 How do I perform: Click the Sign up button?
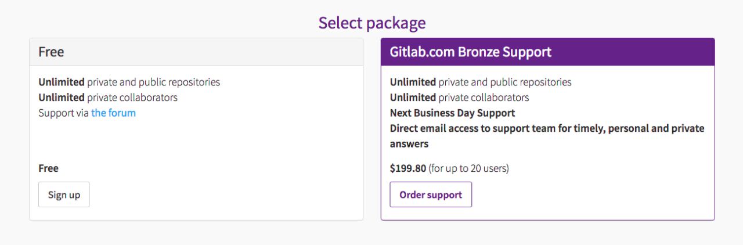(64, 194)
